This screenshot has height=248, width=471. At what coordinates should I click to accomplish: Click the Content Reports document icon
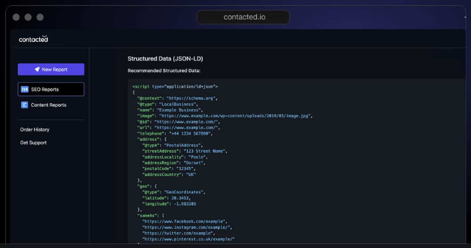[x=24, y=105]
